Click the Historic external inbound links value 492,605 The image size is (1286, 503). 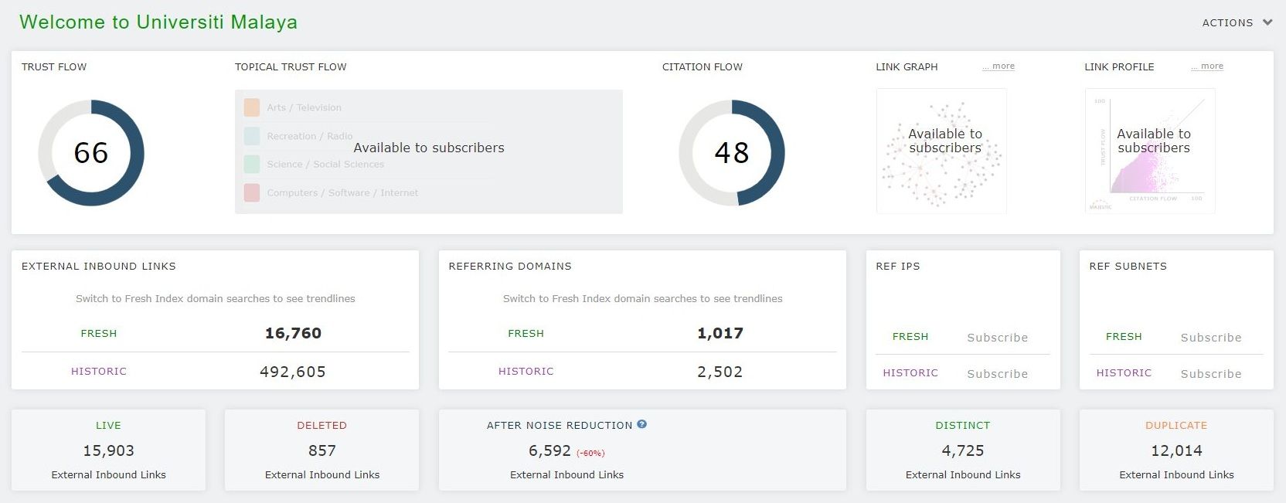coord(293,372)
